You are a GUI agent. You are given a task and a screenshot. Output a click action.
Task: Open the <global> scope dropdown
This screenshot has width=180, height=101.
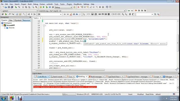tap(20, 11)
